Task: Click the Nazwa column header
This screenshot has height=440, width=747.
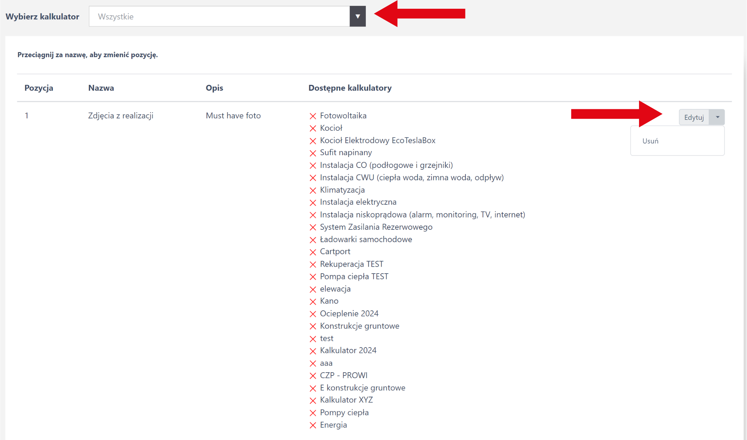Action: pyautogui.click(x=101, y=88)
